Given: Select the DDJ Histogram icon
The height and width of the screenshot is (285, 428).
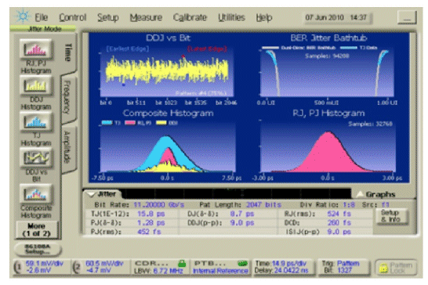Looking at the screenshot, I should point(36,85).
